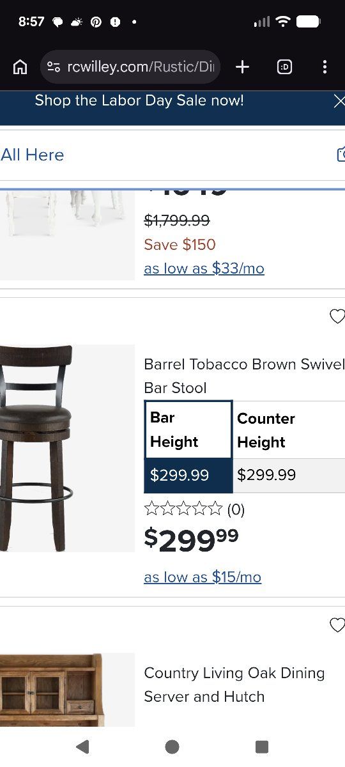345x767 pixels.
Task: Open the Chrome three-dot menu
Action: pyautogui.click(x=325, y=67)
